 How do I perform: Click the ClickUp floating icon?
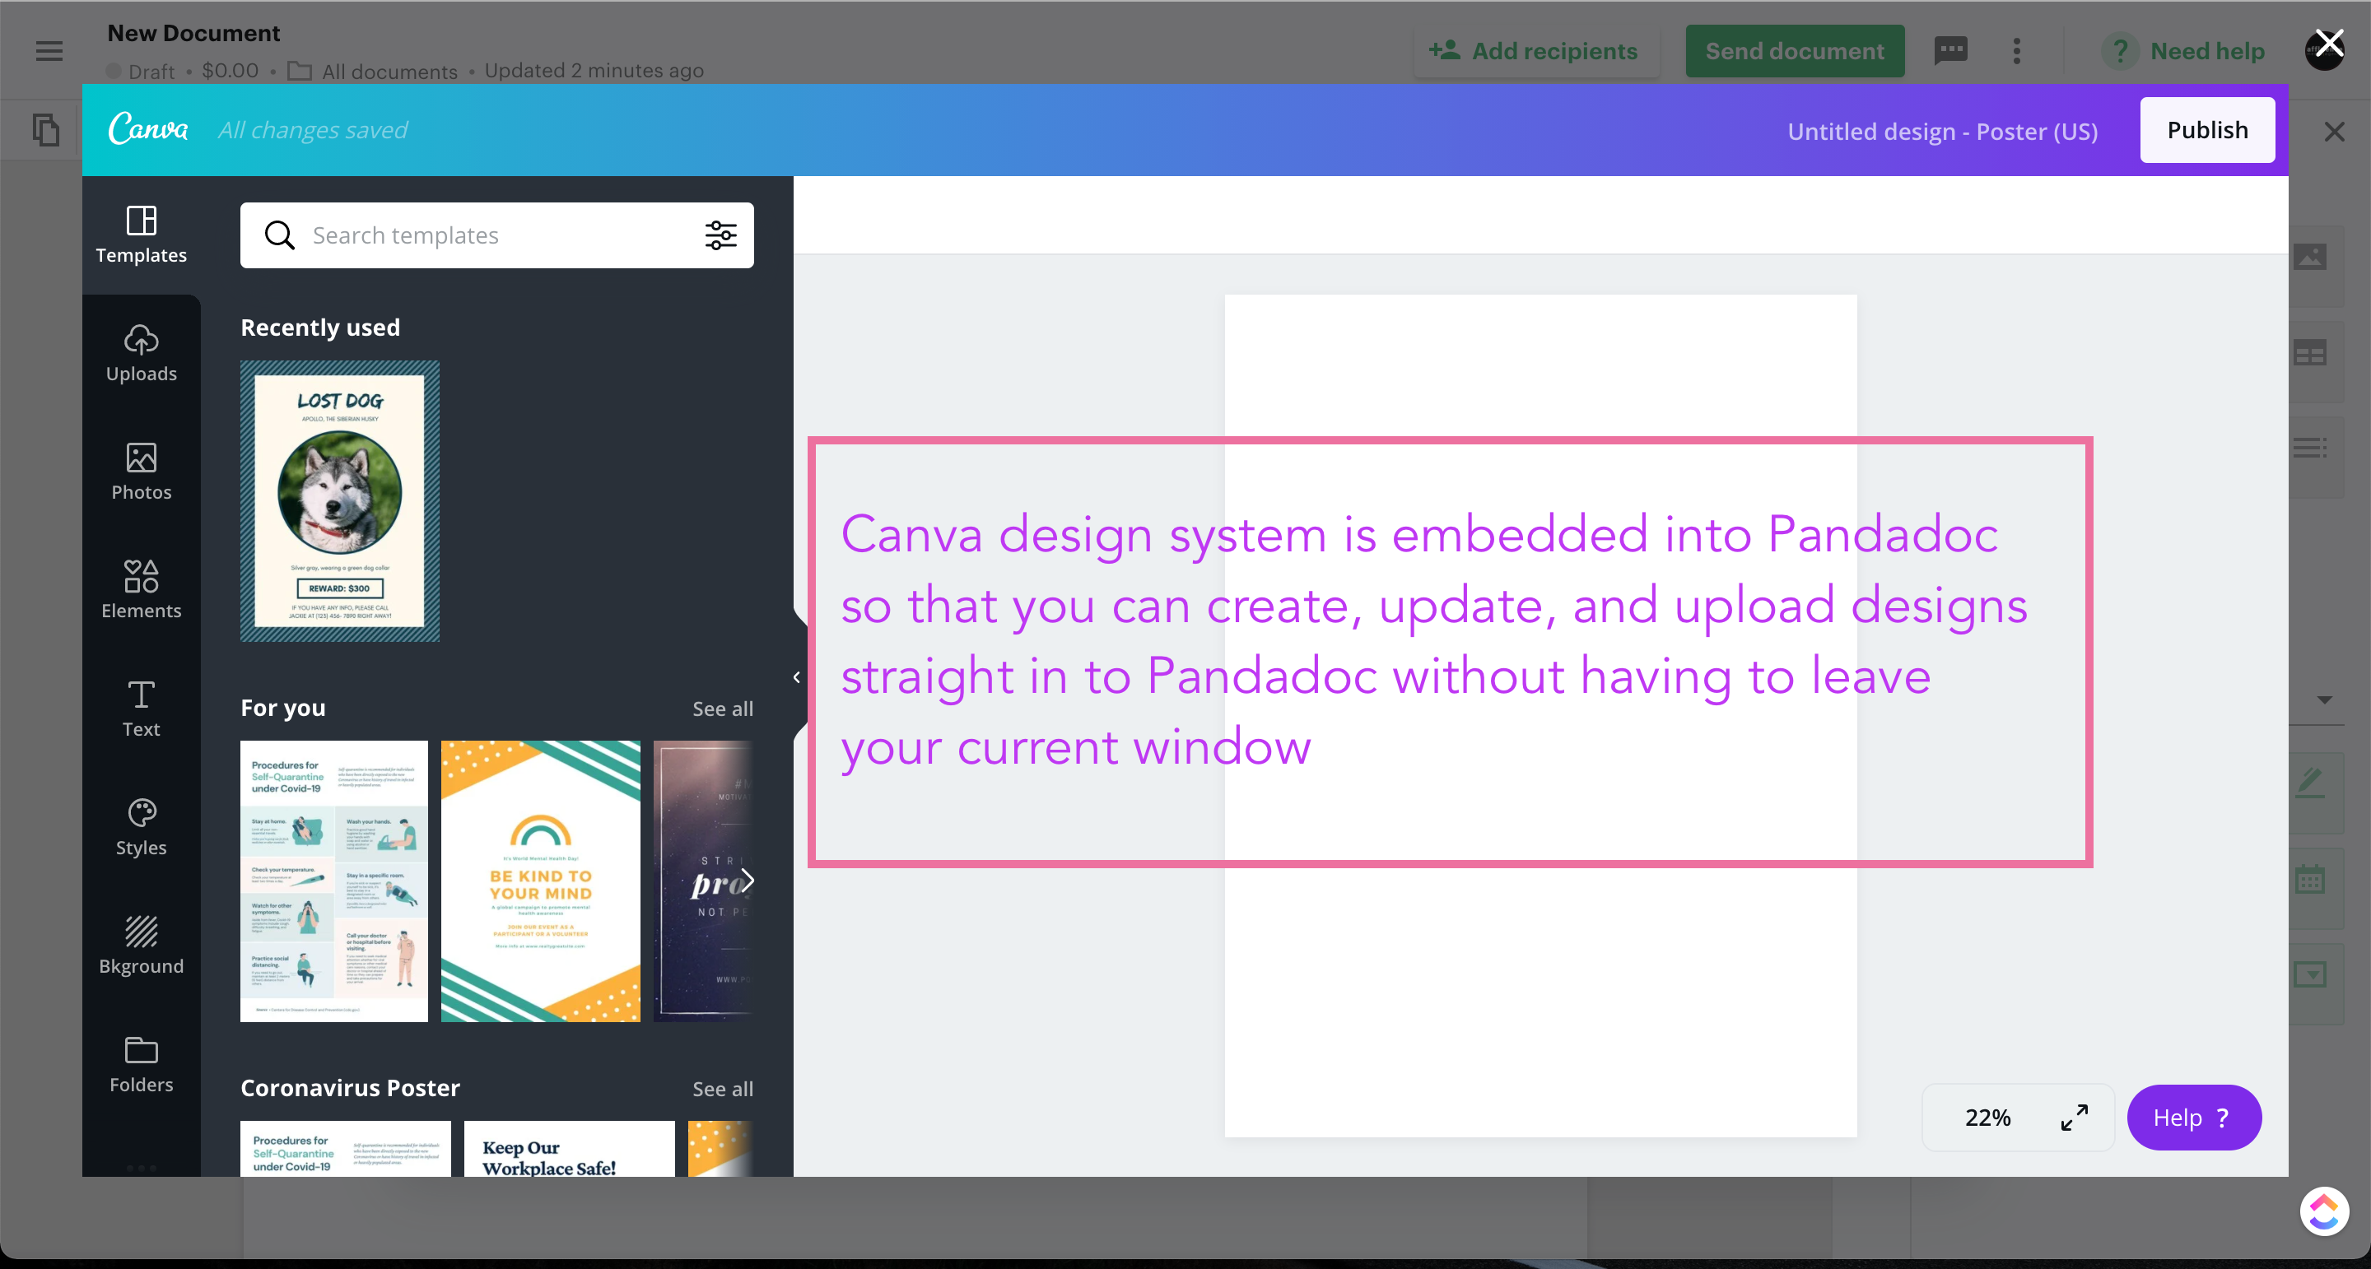coord(2324,1211)
